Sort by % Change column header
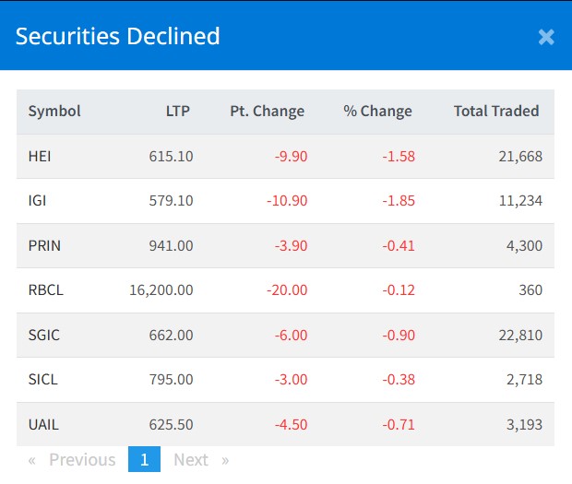Screen dimensions: 572x484 tap(377, 112)
